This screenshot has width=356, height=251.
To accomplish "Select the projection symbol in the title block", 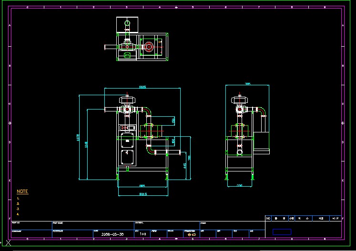I will click(x=192, y=235).
